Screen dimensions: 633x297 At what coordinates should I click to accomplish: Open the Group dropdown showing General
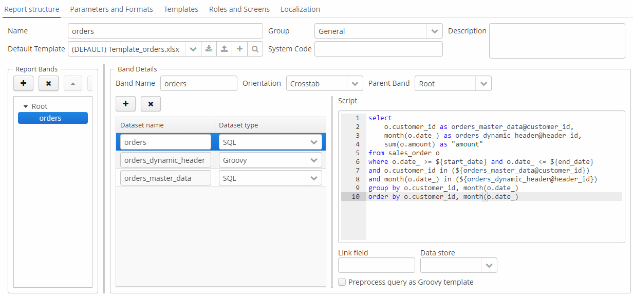435,31
